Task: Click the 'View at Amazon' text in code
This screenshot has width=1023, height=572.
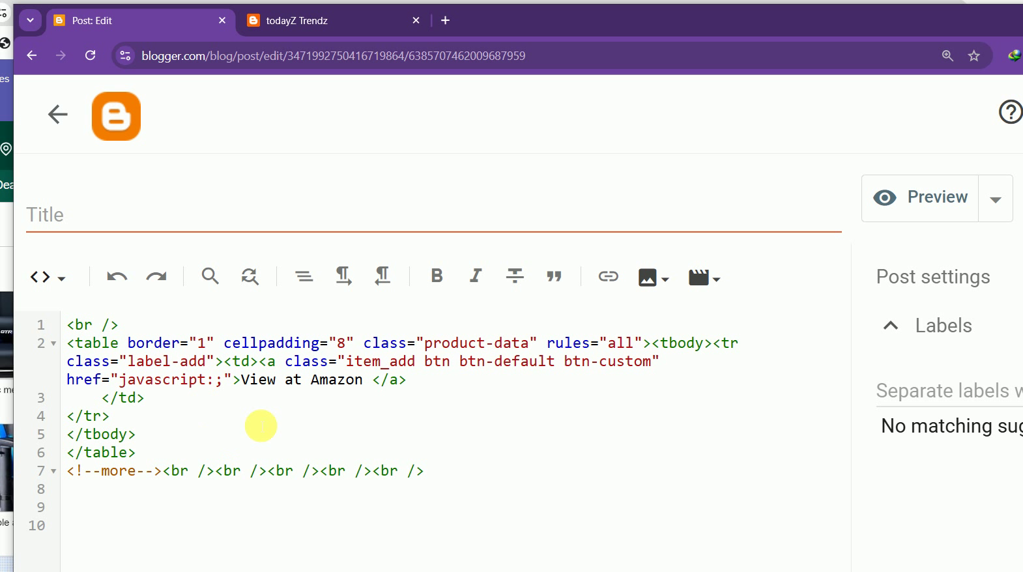Action: (302, 380)
